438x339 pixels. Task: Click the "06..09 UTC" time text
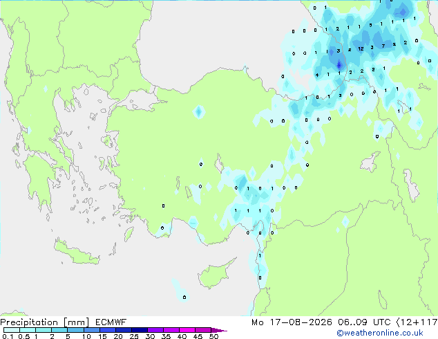point(364,322)
